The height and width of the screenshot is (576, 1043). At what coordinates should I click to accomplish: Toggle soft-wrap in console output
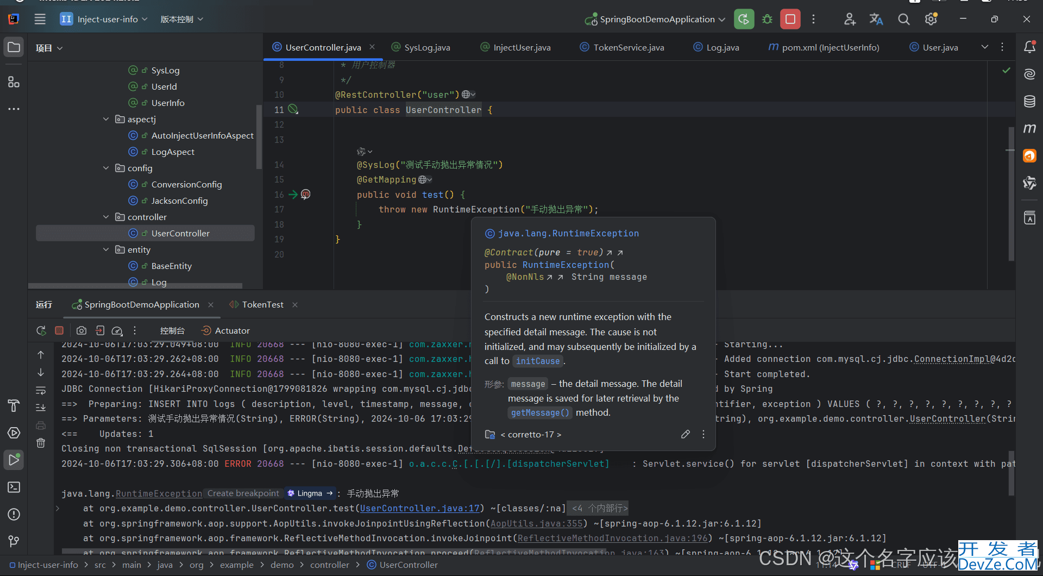pyautogui.click(x=41, y=390)
